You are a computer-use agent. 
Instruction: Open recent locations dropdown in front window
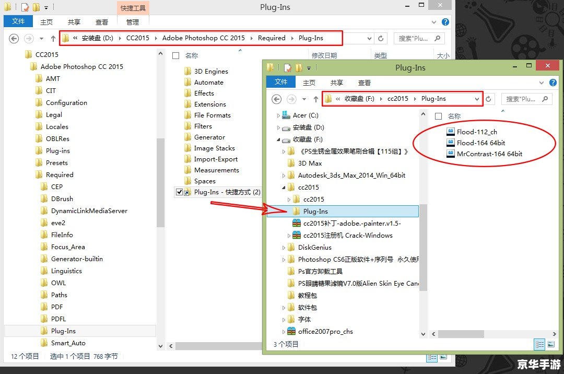[304, 99]
